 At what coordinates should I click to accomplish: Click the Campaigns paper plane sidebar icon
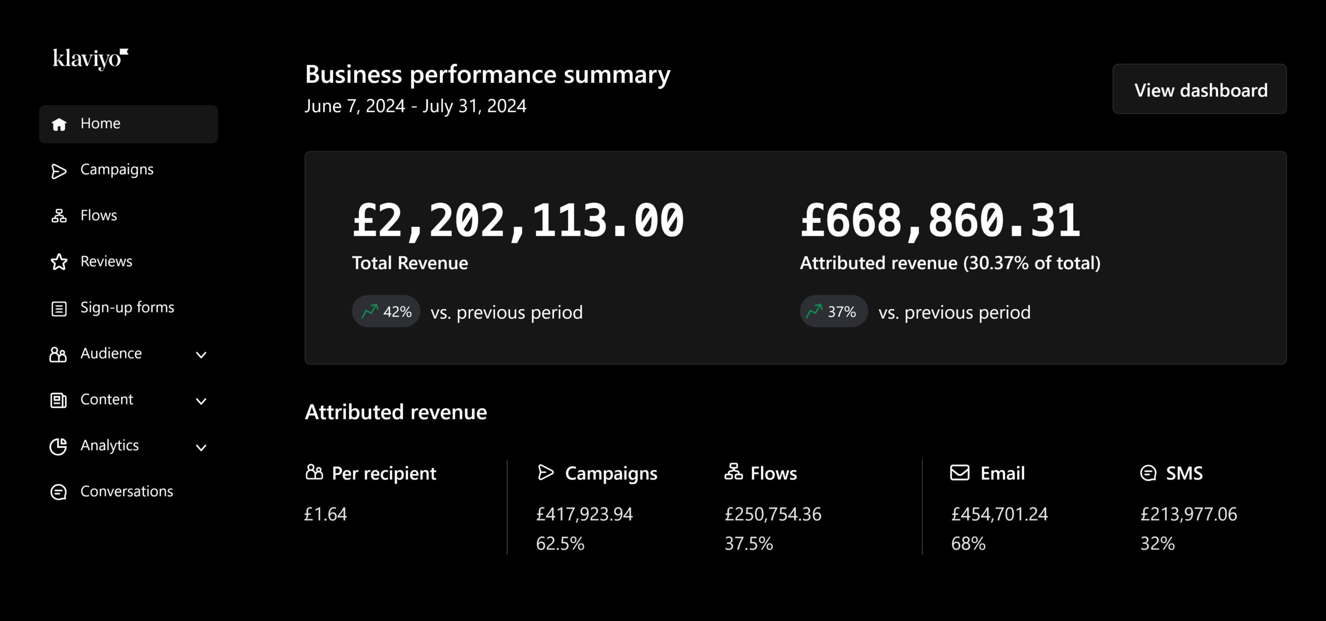(x=59, y=171)
